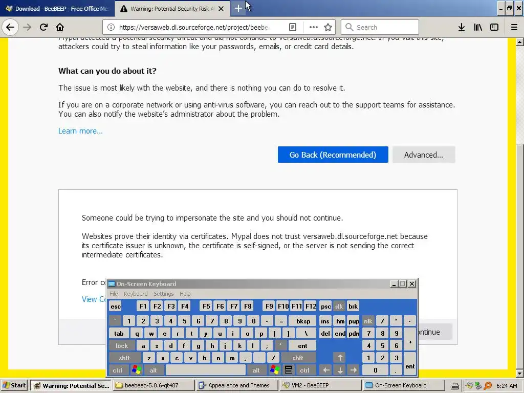The image size is (524, 393).
Task: Open the library books icon
Action: [x=478, y=28]
